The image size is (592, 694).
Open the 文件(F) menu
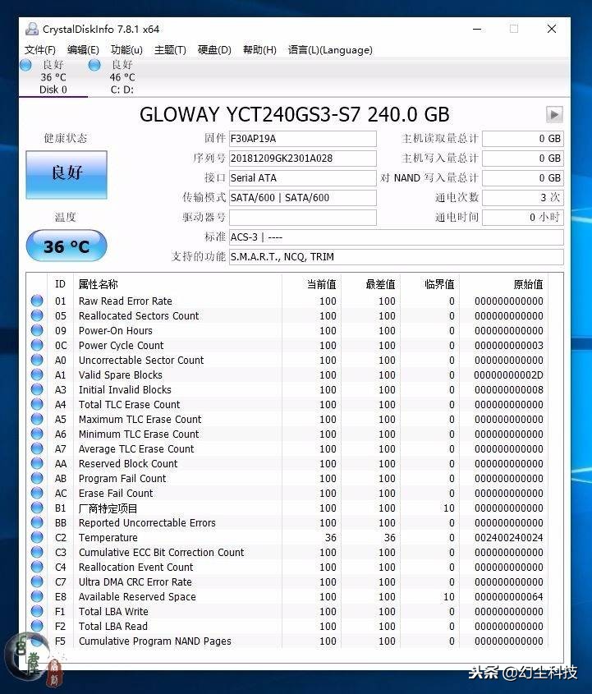point(39,50)
